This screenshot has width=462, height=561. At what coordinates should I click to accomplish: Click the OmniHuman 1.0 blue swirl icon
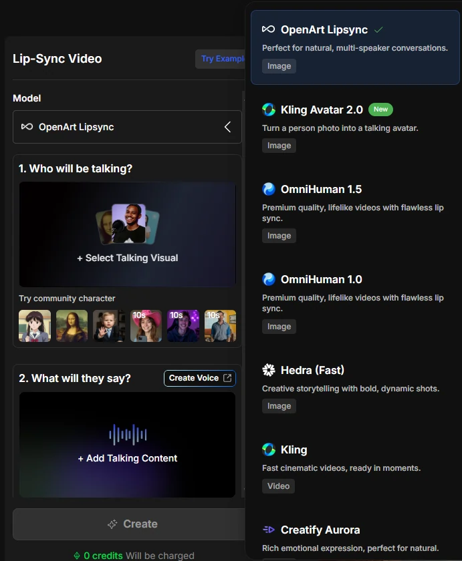[269, 279]
